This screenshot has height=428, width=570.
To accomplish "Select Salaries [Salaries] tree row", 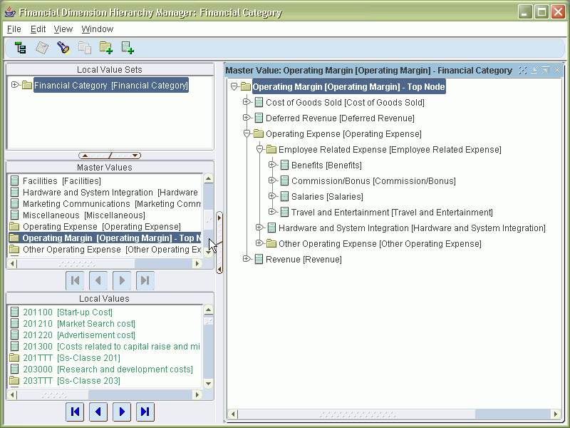I will [327, 197].
